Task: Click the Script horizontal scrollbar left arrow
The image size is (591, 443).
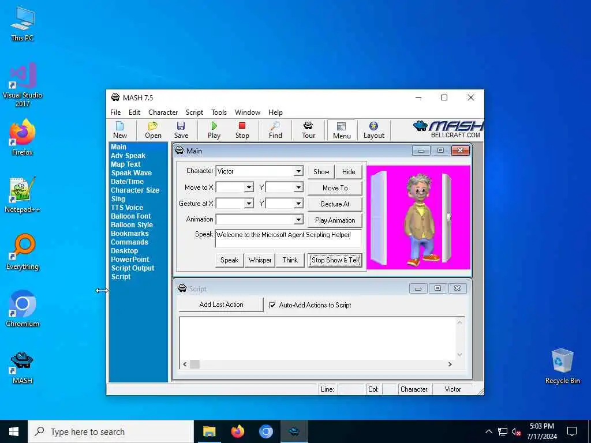Action: (x=185, y=365)
